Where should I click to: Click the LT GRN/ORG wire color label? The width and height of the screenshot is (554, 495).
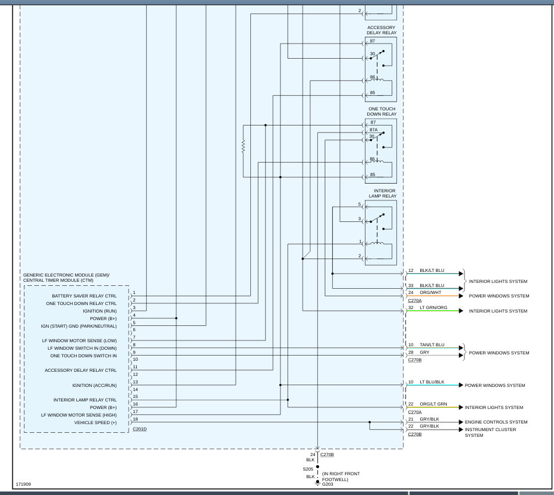pyautogui.click(x=433, y=308)
